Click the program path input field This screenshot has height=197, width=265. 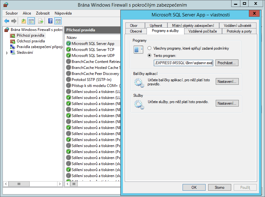coord(184,63)
